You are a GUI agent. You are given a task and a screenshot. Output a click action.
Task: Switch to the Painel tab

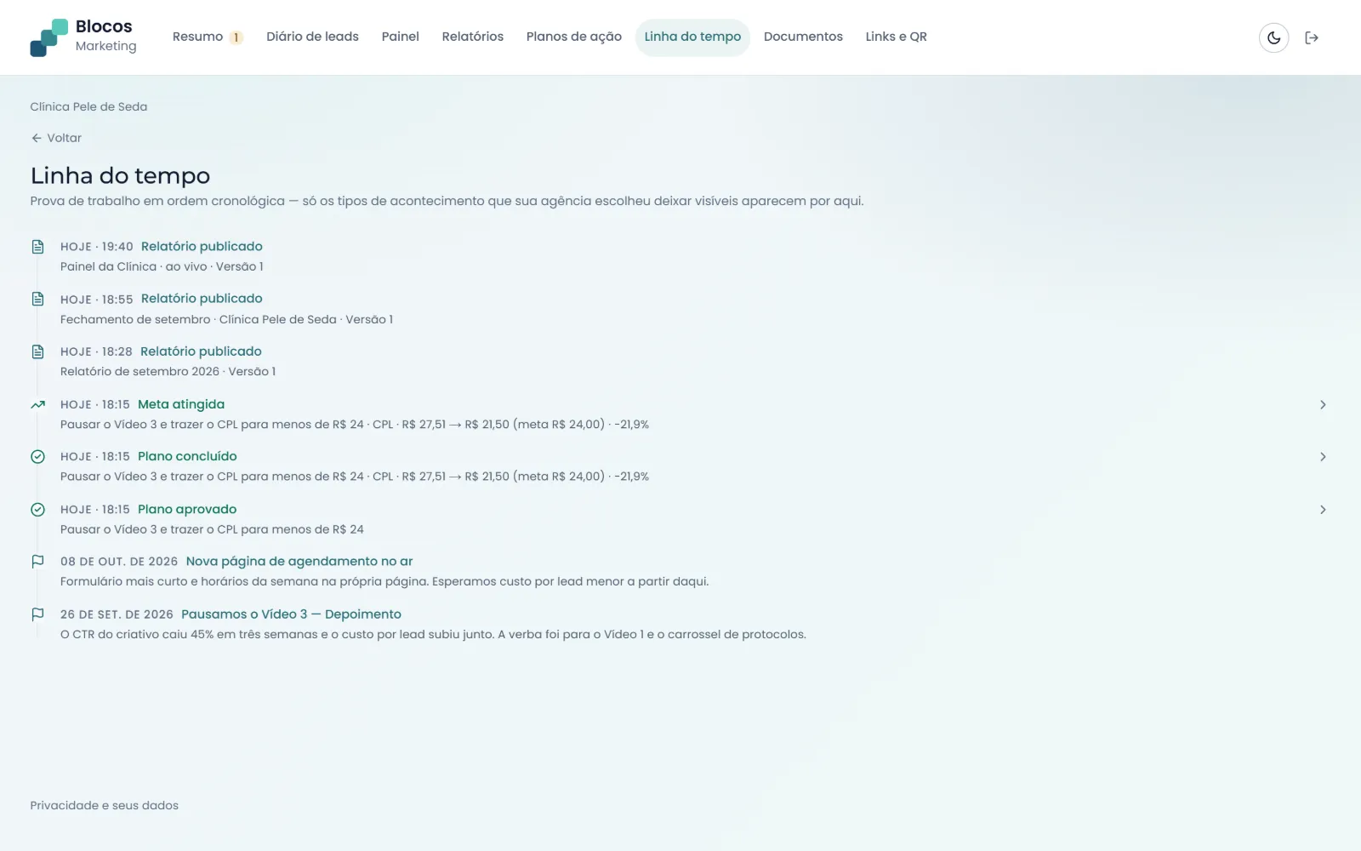tap(400, 37)
